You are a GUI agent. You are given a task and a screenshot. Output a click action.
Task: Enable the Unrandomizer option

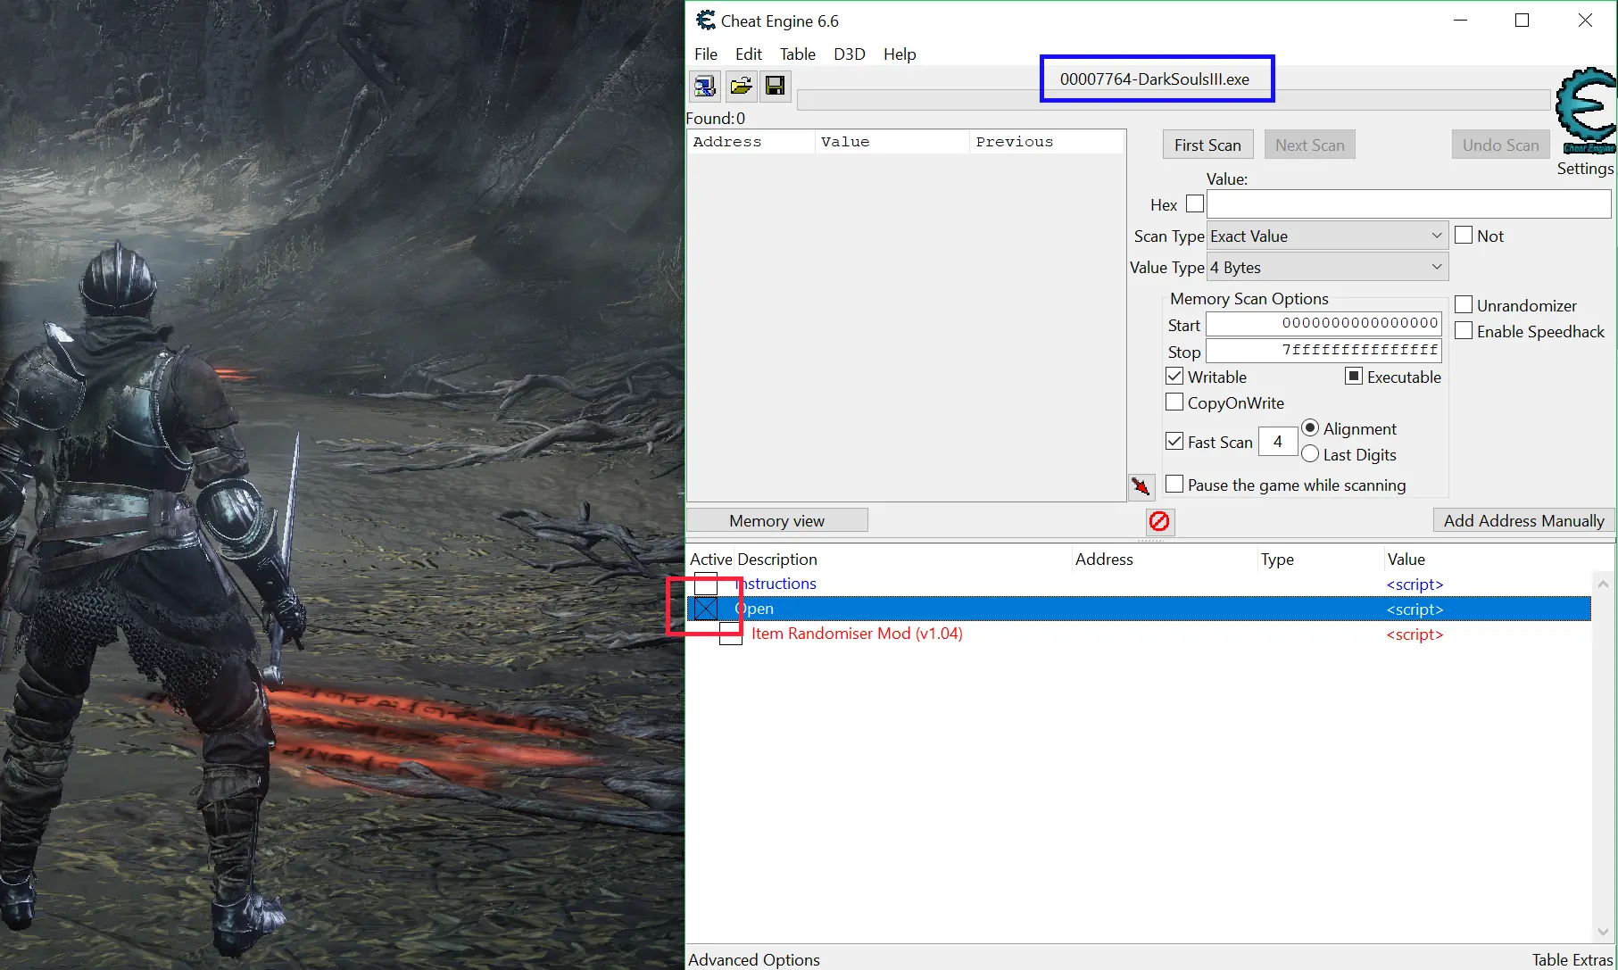pos(1464,305)
